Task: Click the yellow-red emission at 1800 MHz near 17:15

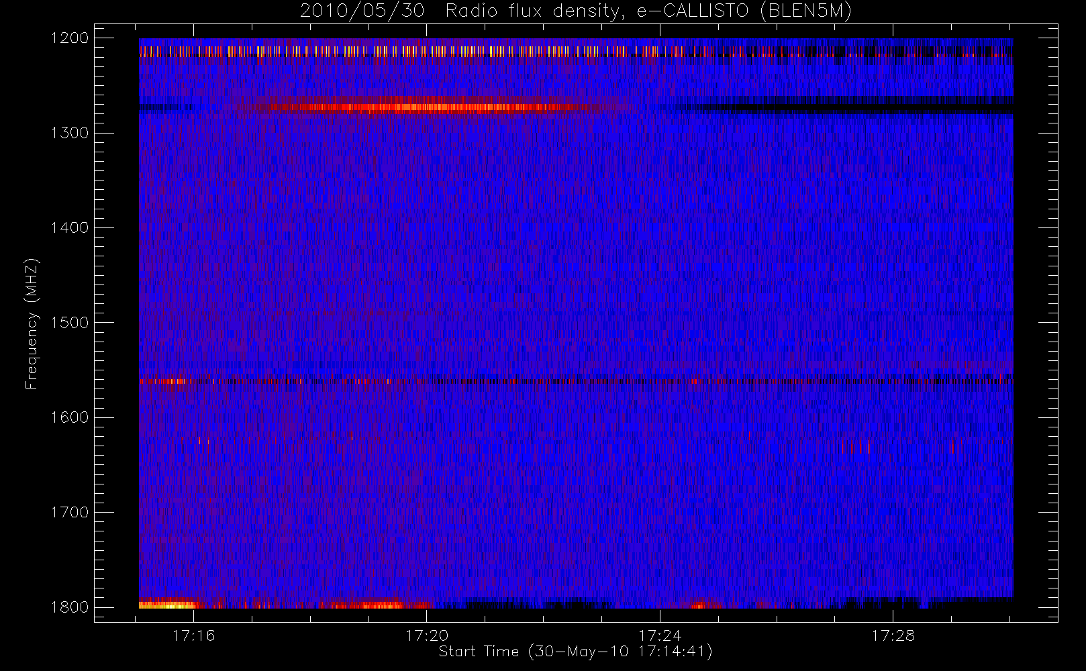Action: tap(168, 604)
